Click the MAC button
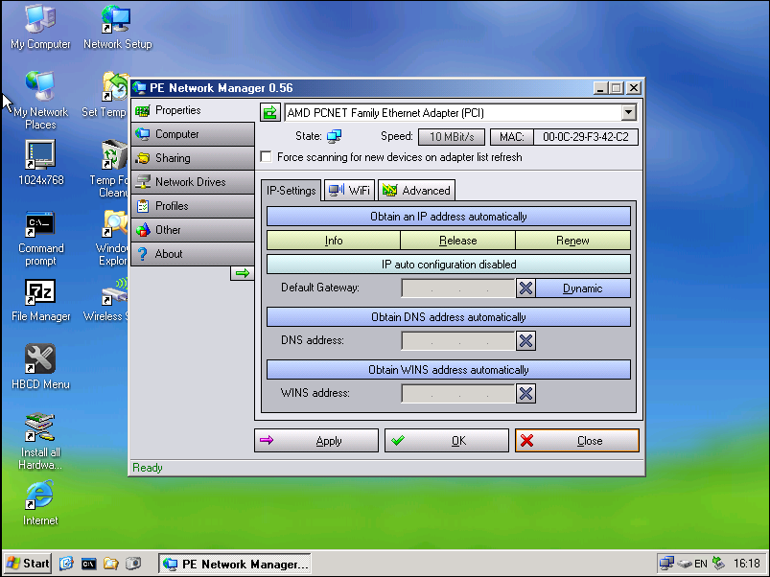The height and width of the screenshot is (577, 770). [512, 137]
